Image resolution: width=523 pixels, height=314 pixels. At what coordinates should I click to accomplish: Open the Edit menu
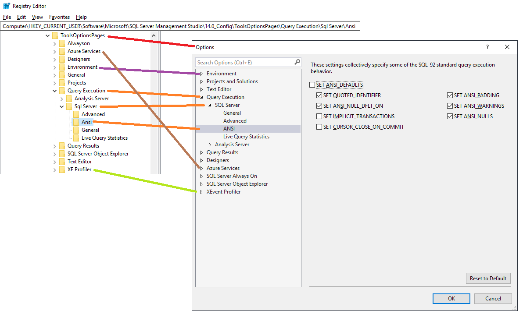(x=21, y=17)
